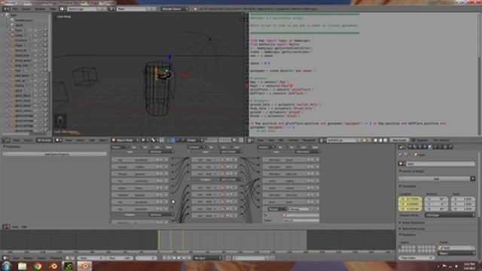The height and width of the screenshot is (271, 482).
Task: Click the blue Z-axis handle of the manipulator
Action: click(x=169, y=56)
